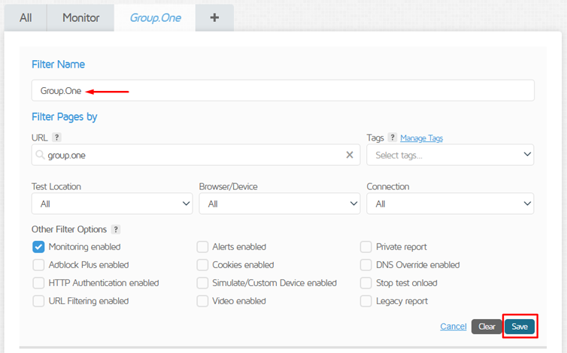The image size is (567, 353).
Task: Uncheck Monitoring enabled checkbox
Action: pos(38,246)
